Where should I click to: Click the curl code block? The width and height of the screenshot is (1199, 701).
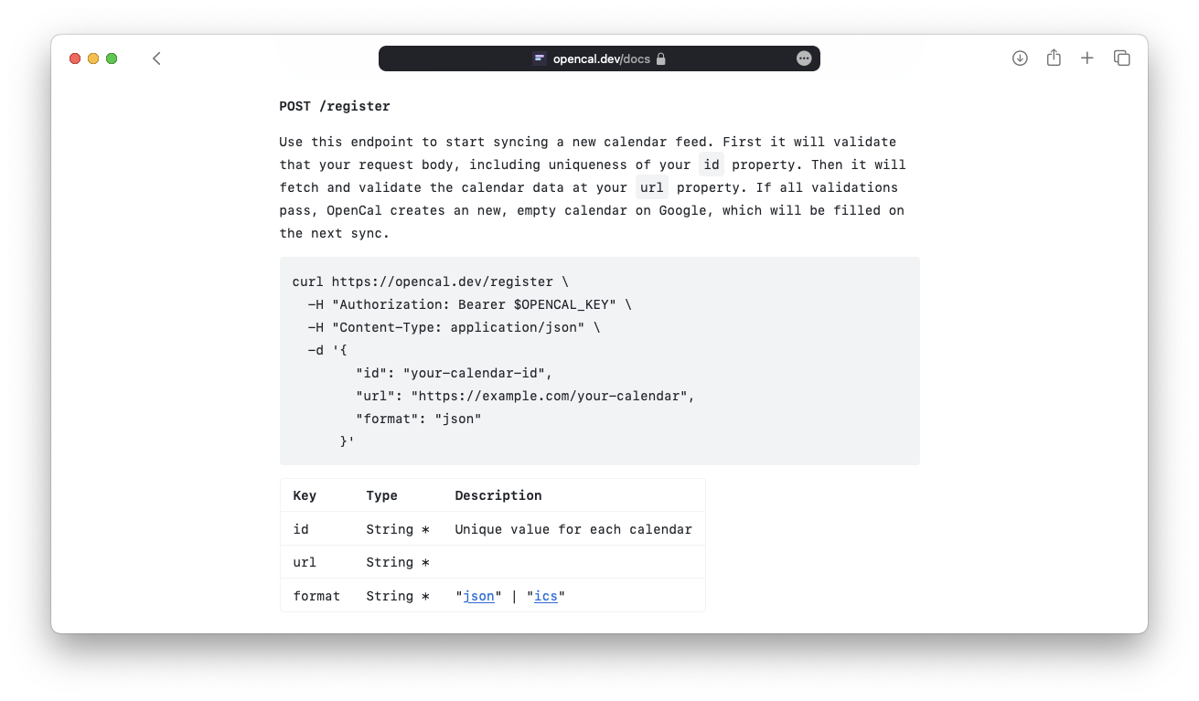[x=600, y=361]
